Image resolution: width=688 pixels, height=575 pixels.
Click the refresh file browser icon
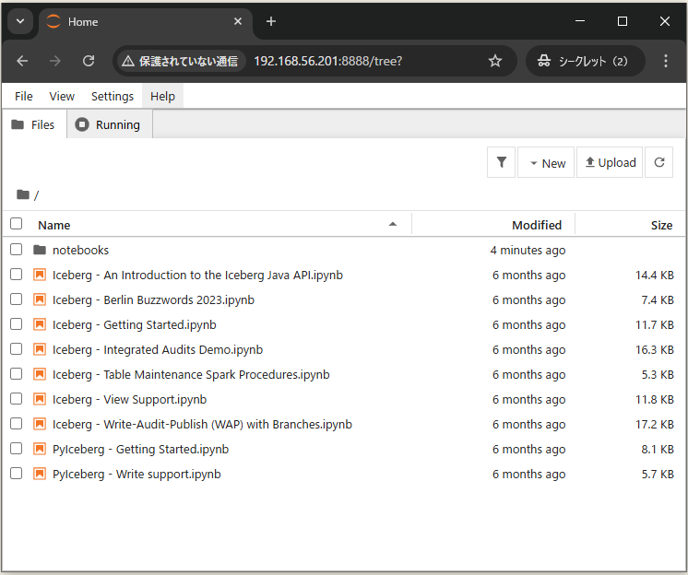[659, 162]
